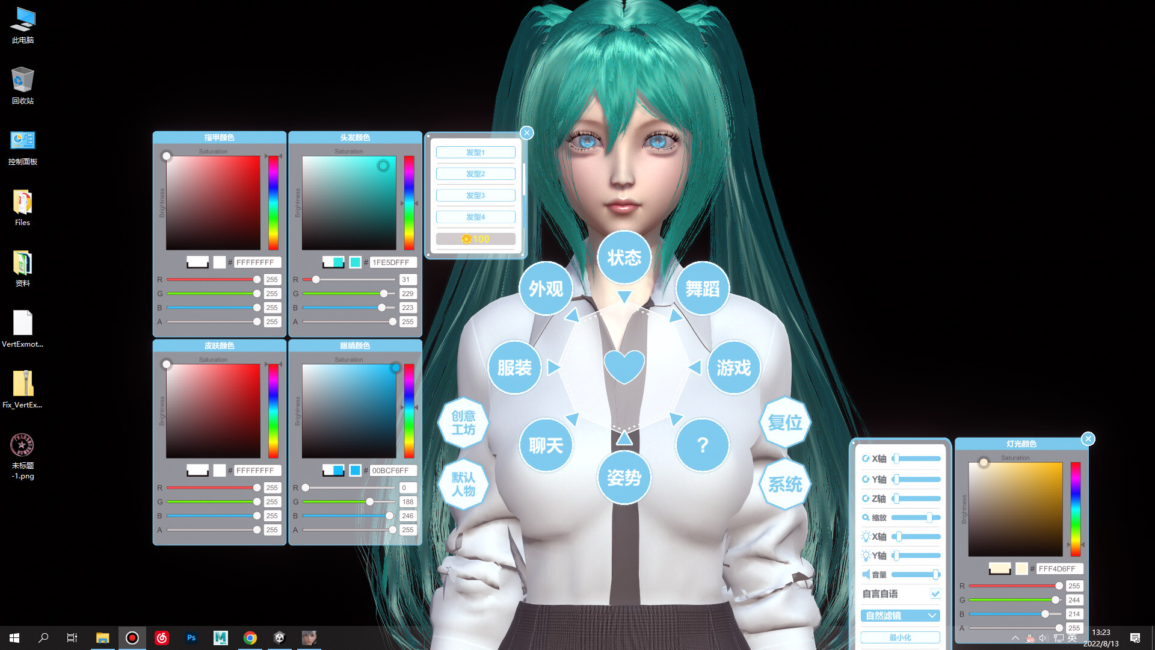This screenshot has width=1155, height=650.
Task: Open the 姿势 pose icon
Action: click(x=624, y=477)
